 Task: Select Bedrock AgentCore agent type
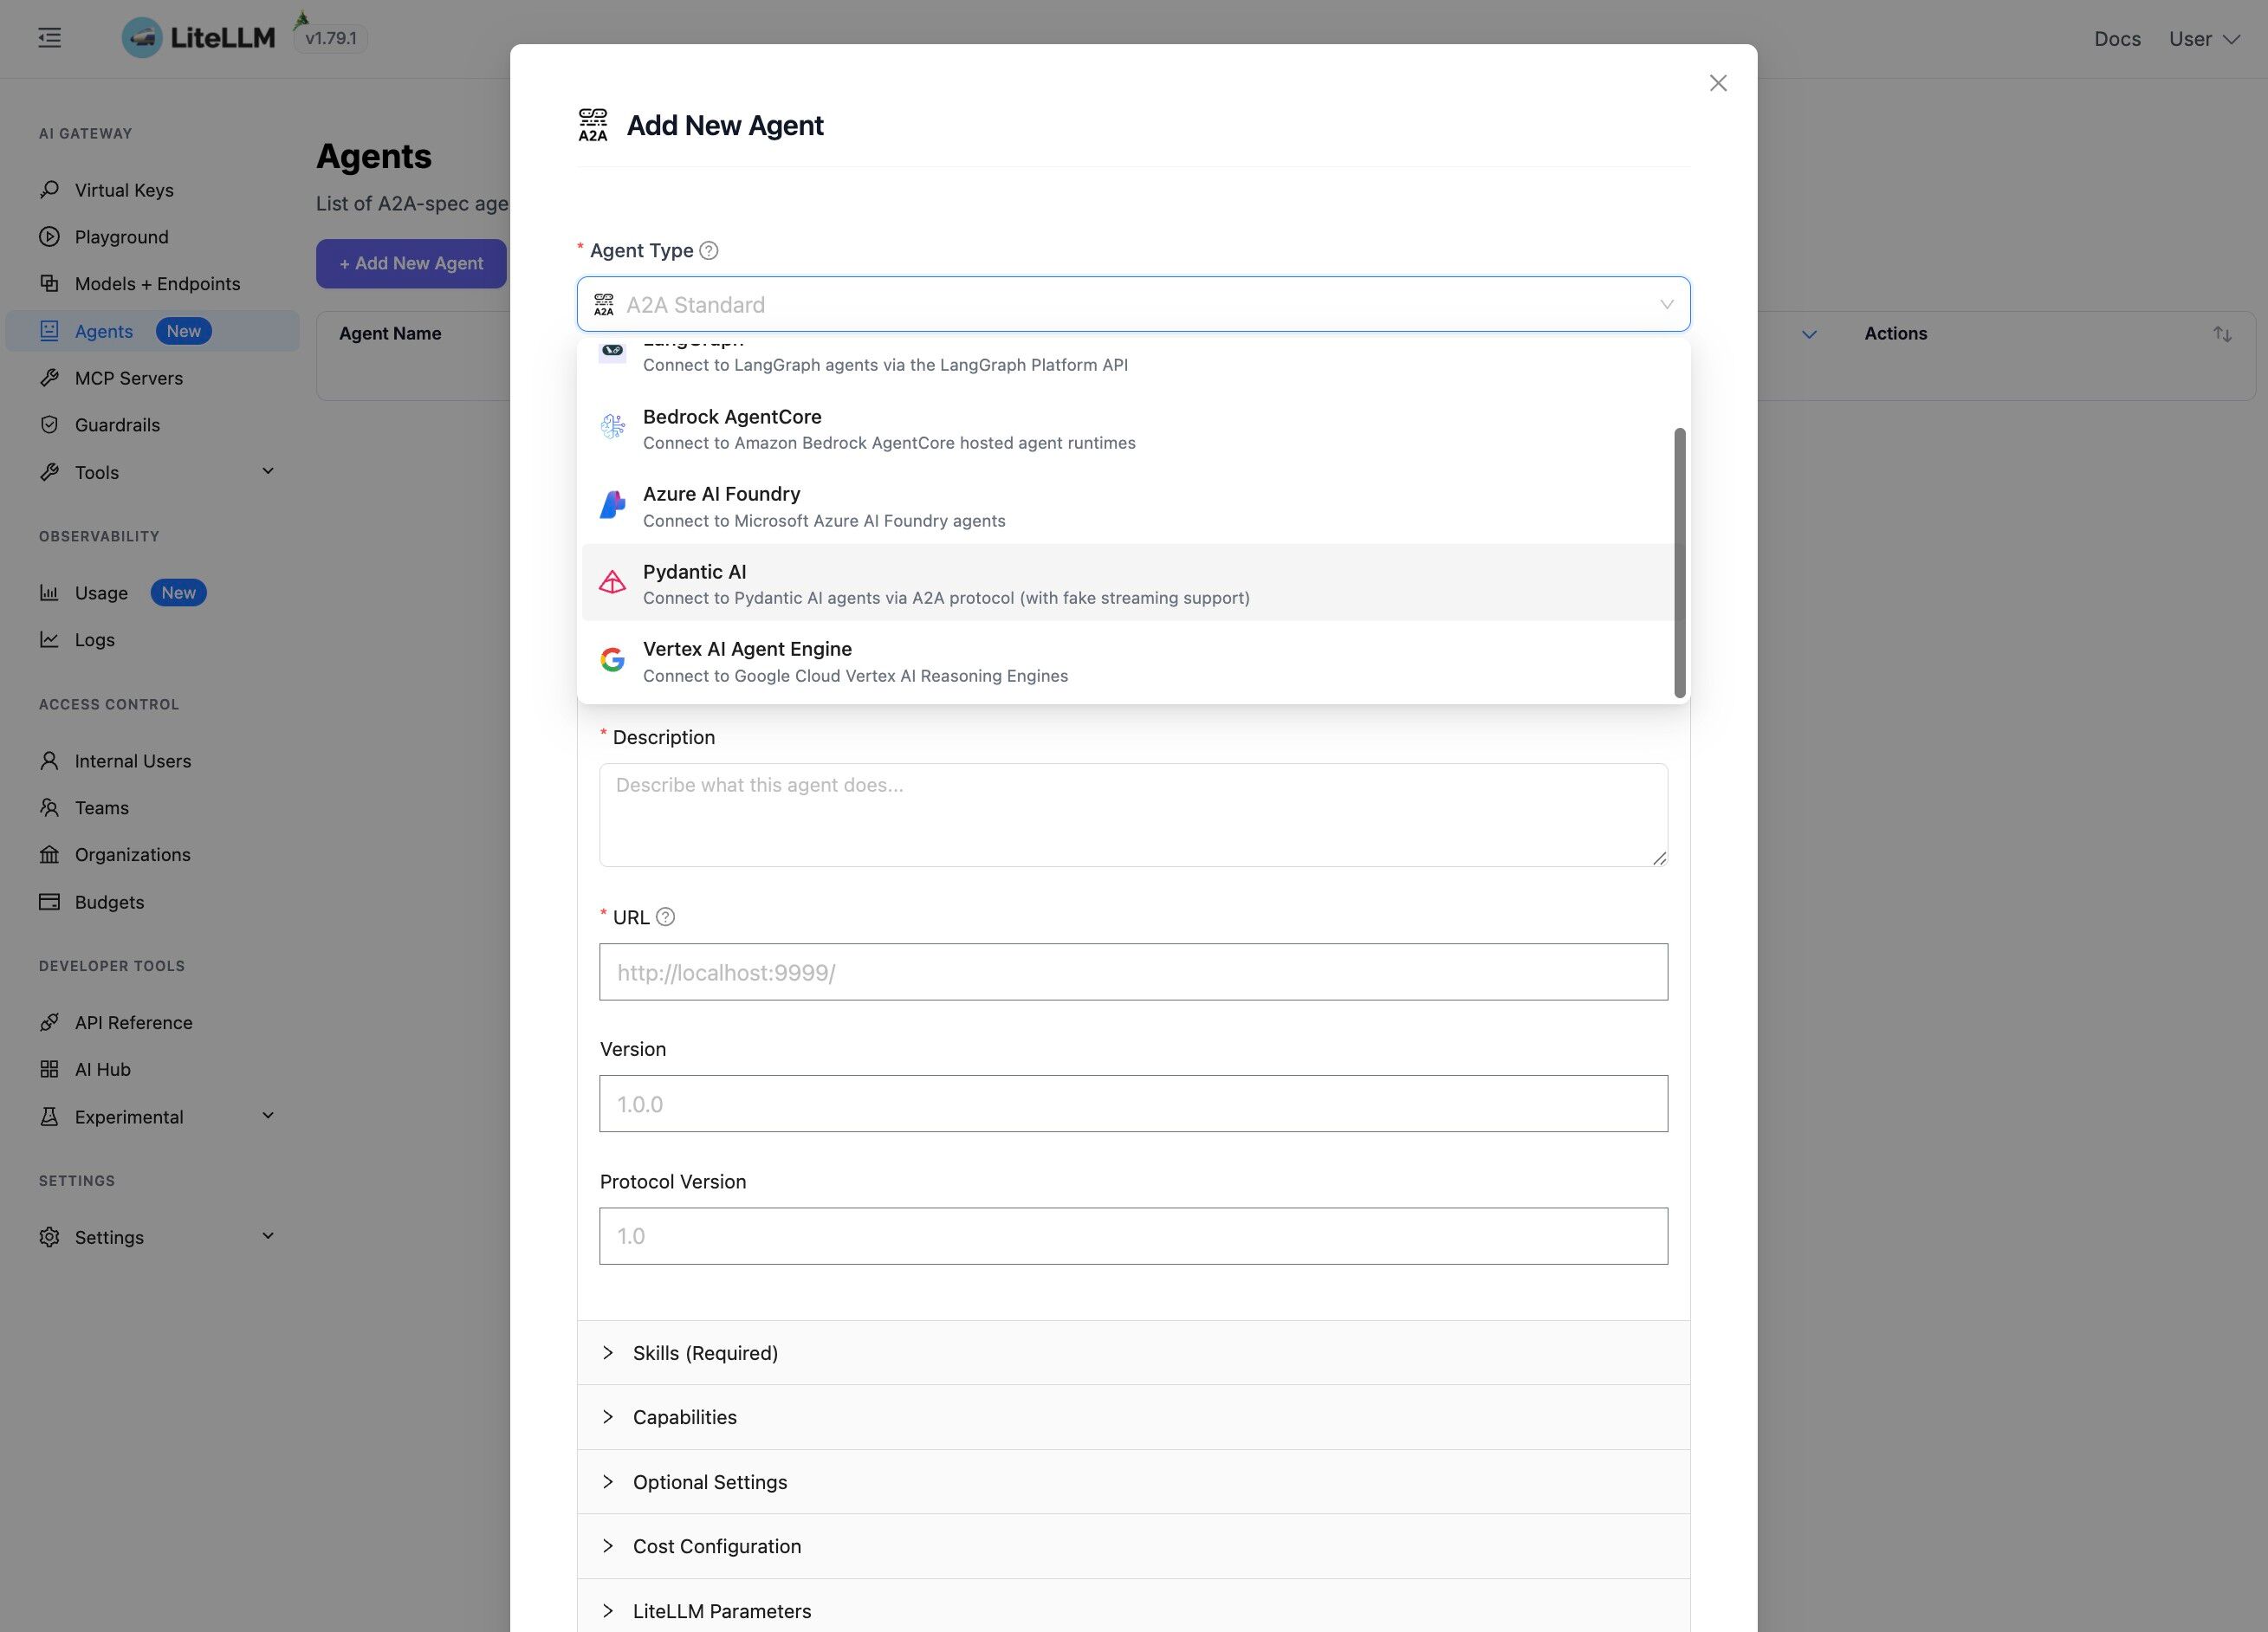[x=1128, y=429]
